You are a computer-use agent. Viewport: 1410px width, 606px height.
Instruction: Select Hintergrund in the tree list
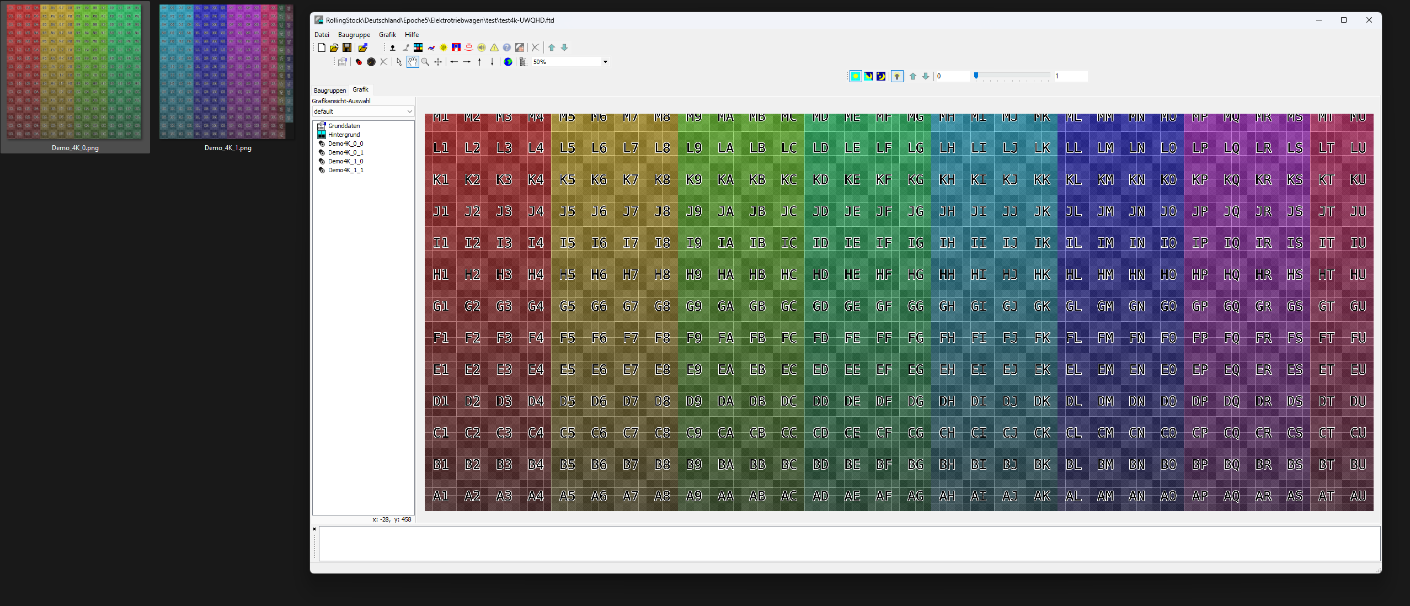pyautogui.click(x=344, y=135)
